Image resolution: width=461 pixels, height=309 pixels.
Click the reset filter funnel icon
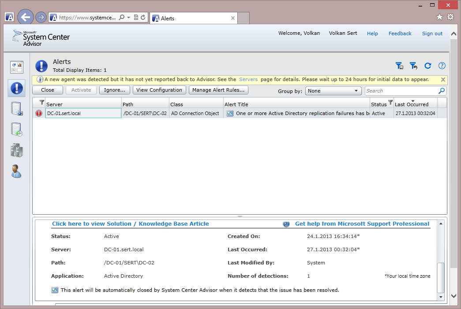click(x=413, y=66)
